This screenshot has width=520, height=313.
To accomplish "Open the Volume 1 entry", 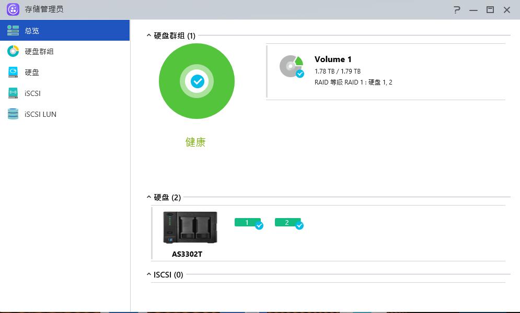I will (333, 59).
